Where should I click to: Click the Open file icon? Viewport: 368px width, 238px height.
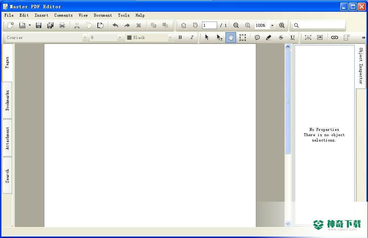[x=22, y=25]
